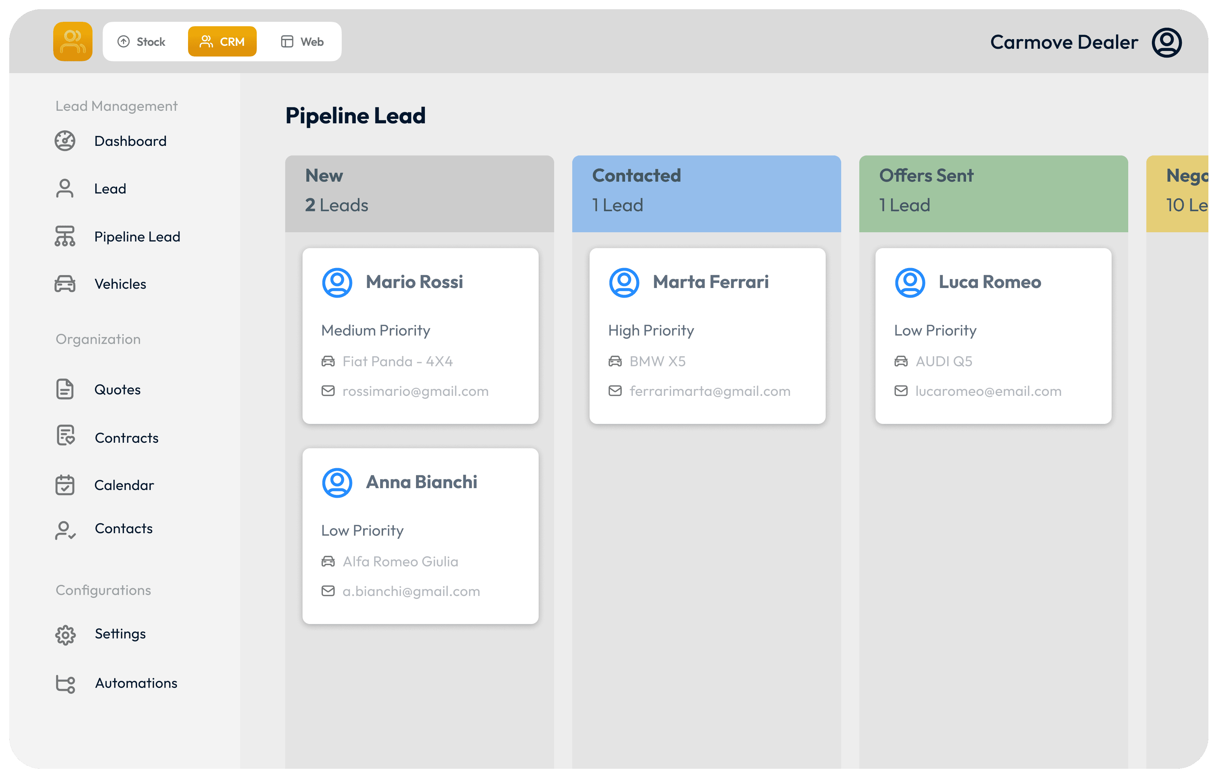Screen dimensions: 1218x778
Task: Click the Alfa Romeo Giulia vehicle text
Action: pyautogui.click(x=400, y=562)
